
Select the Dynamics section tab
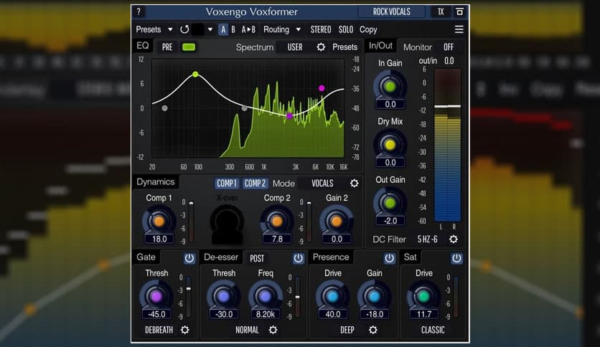pyautogui.click(x=155, y=182)
